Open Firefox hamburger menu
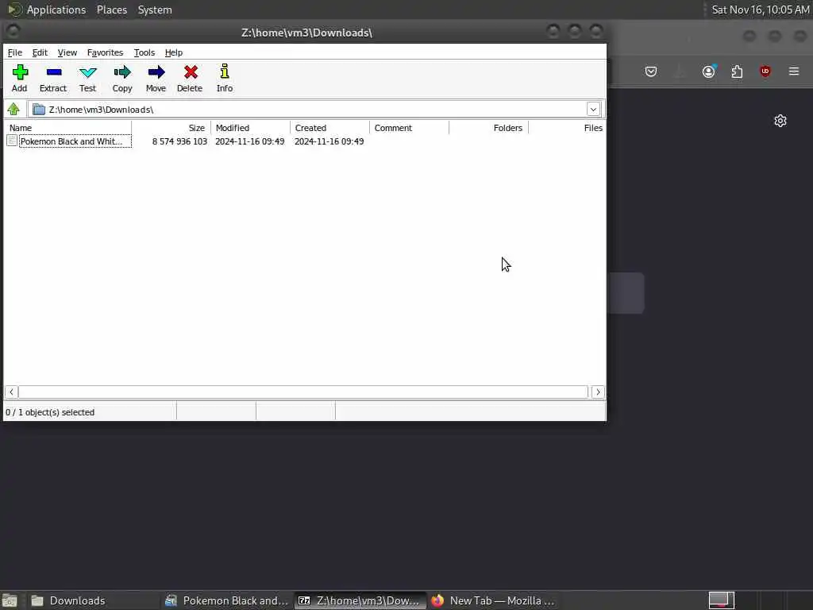Image resolution: width=813 pixels, height=610 pixels. [794, 71]
